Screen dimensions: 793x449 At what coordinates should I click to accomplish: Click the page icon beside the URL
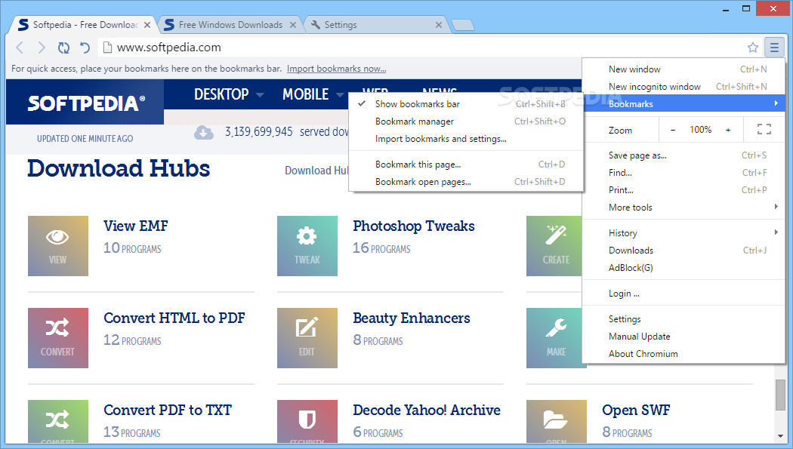pos(107,48)
